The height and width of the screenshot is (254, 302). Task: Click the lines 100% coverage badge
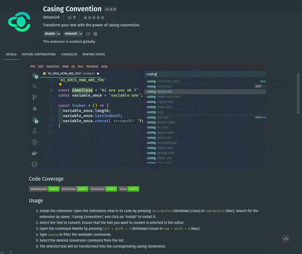coord(129,189)
